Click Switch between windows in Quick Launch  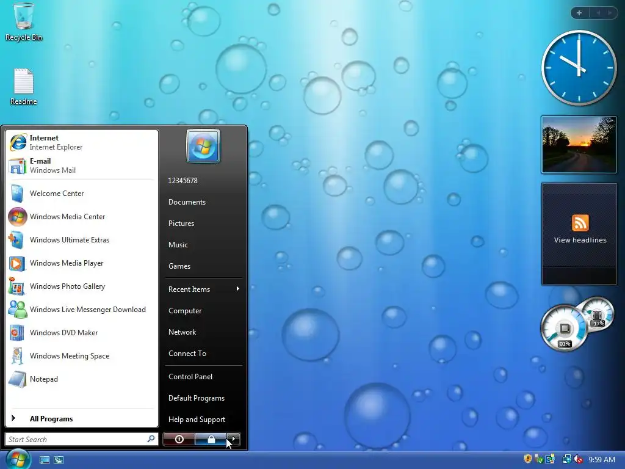59,460
